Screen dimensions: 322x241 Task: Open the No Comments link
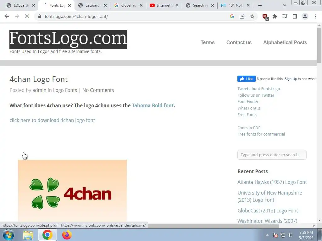point(98,90)
